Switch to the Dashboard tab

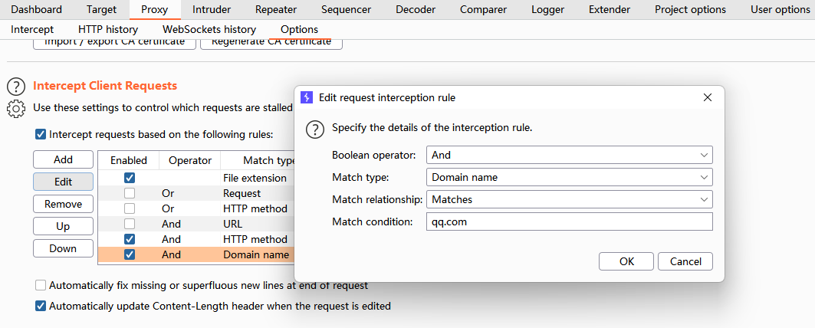click(36, 9)
